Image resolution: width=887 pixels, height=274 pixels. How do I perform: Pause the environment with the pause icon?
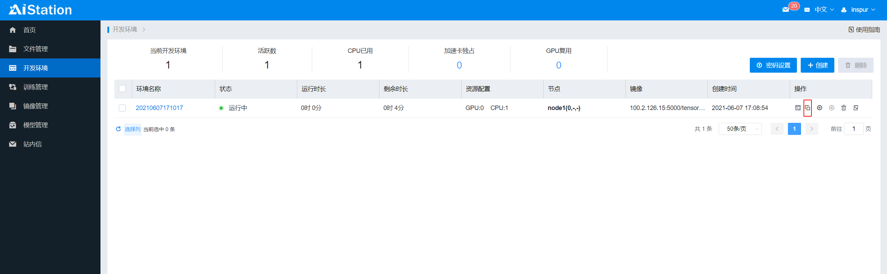coord(832,108)
